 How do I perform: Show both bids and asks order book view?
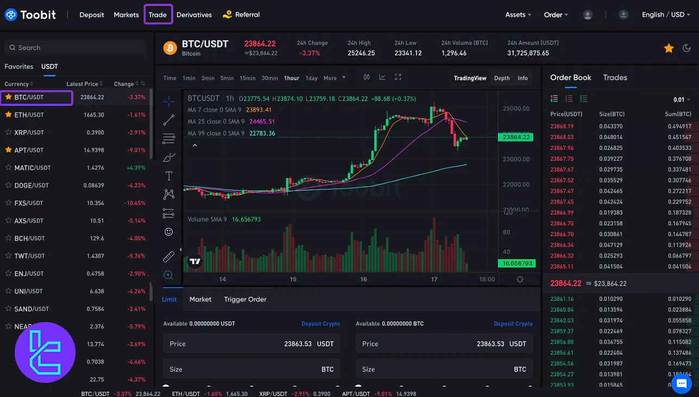[x=555, y=99]
